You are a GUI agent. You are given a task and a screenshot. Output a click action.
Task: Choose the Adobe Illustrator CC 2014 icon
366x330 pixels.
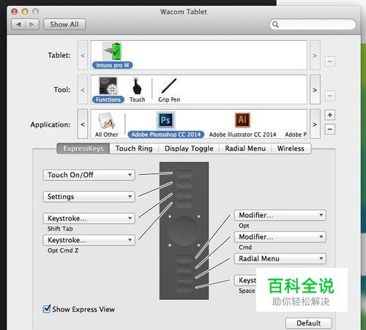pyautogui.click(x=242, y=120)
